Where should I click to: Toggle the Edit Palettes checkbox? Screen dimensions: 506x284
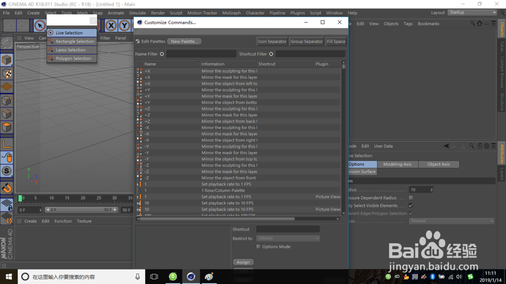point(138,41)
